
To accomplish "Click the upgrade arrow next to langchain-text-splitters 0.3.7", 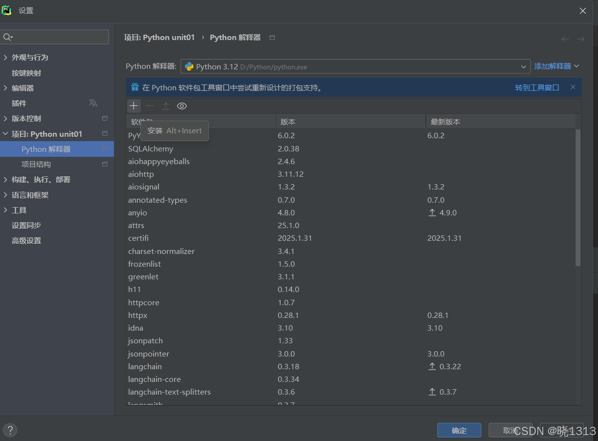I will click(432, 392).
